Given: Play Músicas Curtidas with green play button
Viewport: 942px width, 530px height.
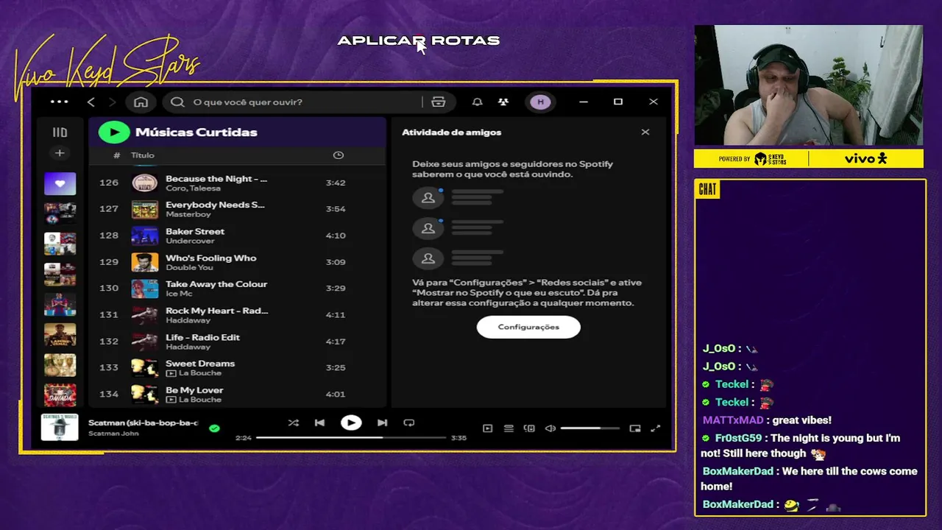Looking at the screenshot, I should [114, 132].
